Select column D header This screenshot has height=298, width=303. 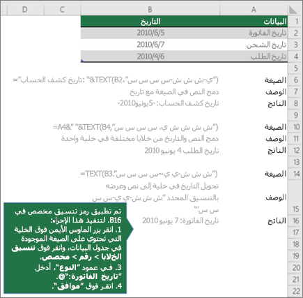point(25,9)
